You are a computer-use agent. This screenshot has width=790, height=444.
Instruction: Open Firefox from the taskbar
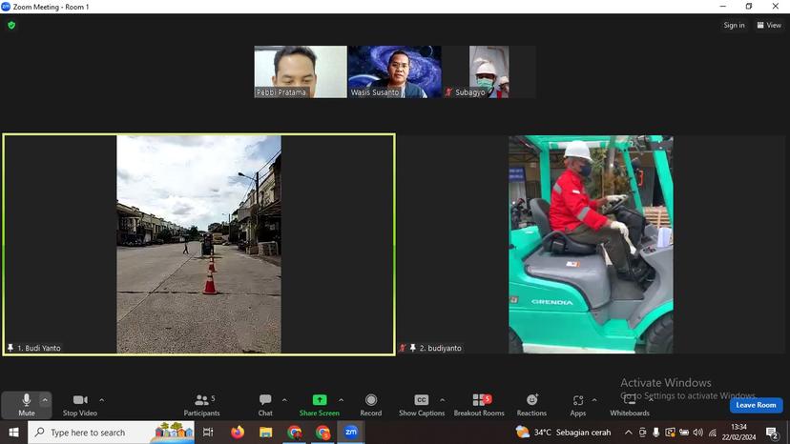(238, 432)
